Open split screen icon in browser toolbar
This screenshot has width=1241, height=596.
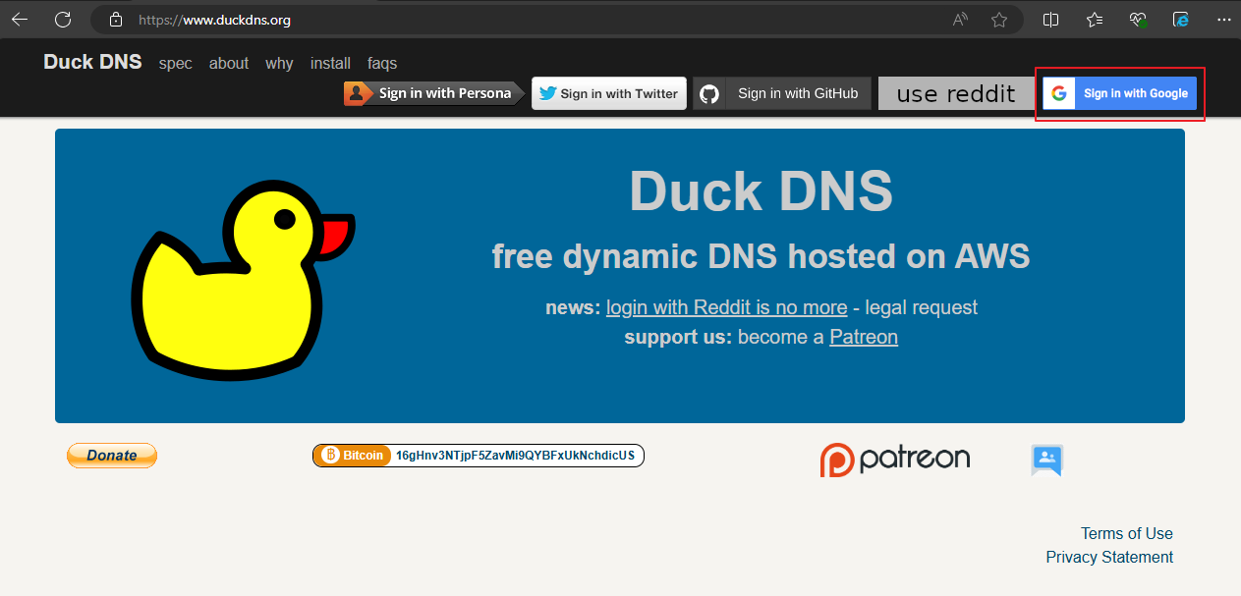tap(1050, 20)
